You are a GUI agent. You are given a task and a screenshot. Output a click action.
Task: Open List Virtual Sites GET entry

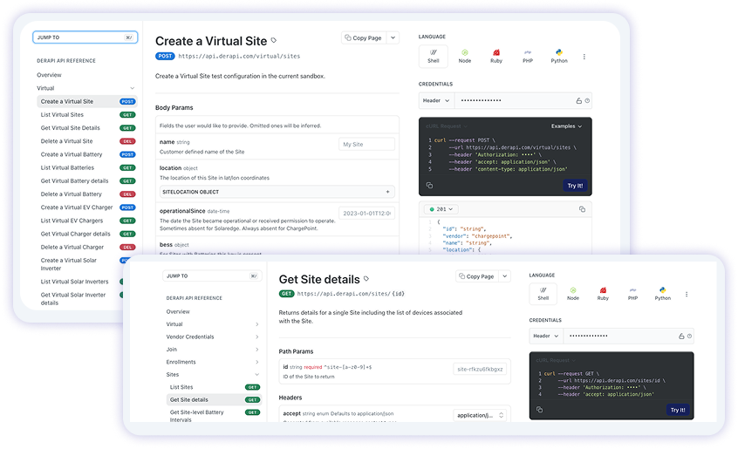tap(87, 115)
